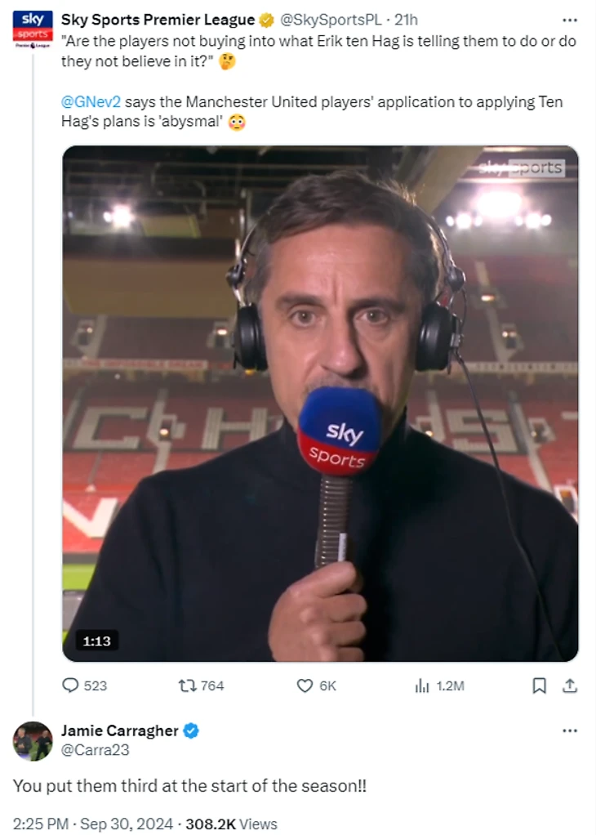Viewport: 596px width, 835px height.
Task: Repost the Sky Sports tweet
Action: click(186, 685)
